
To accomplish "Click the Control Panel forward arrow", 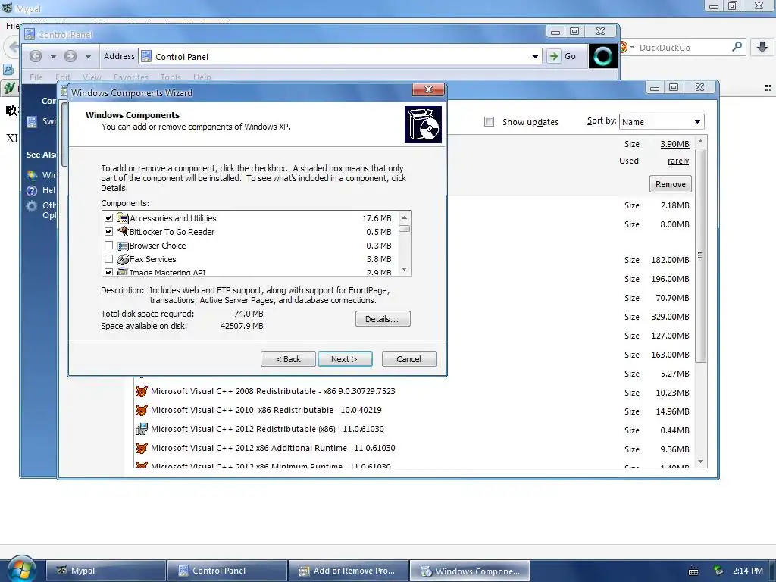I will (70, 56).
